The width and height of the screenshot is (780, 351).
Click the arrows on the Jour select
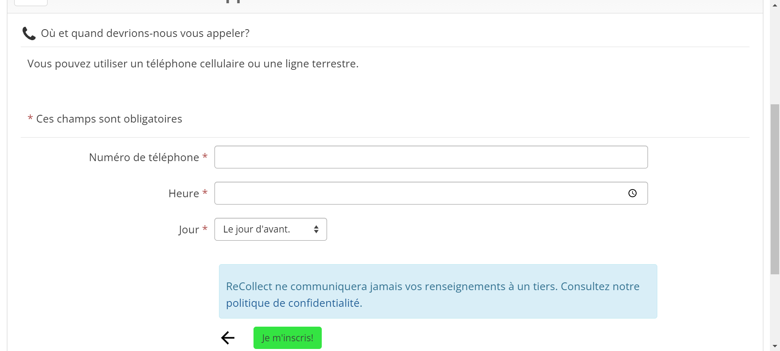coord(316,229)
